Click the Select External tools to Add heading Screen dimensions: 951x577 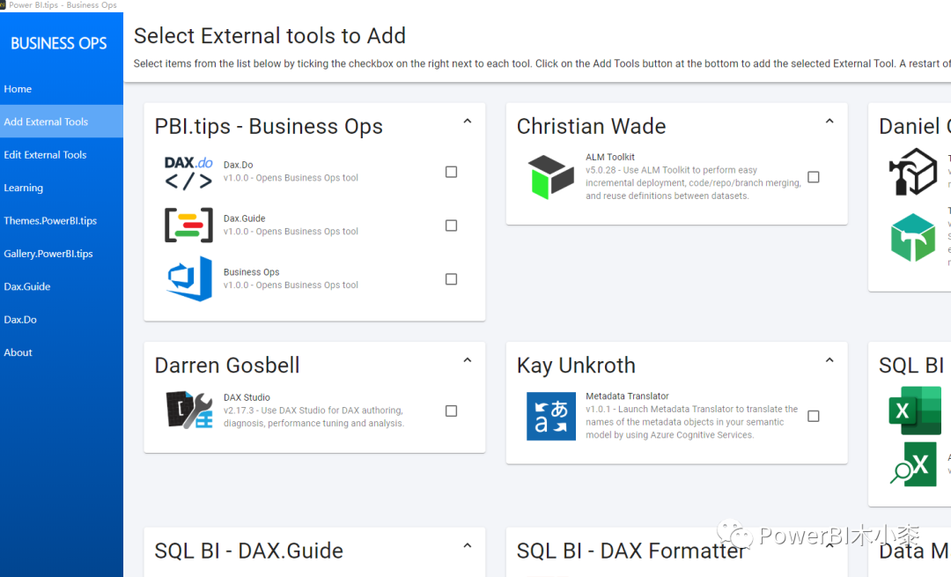click(270, 36)
